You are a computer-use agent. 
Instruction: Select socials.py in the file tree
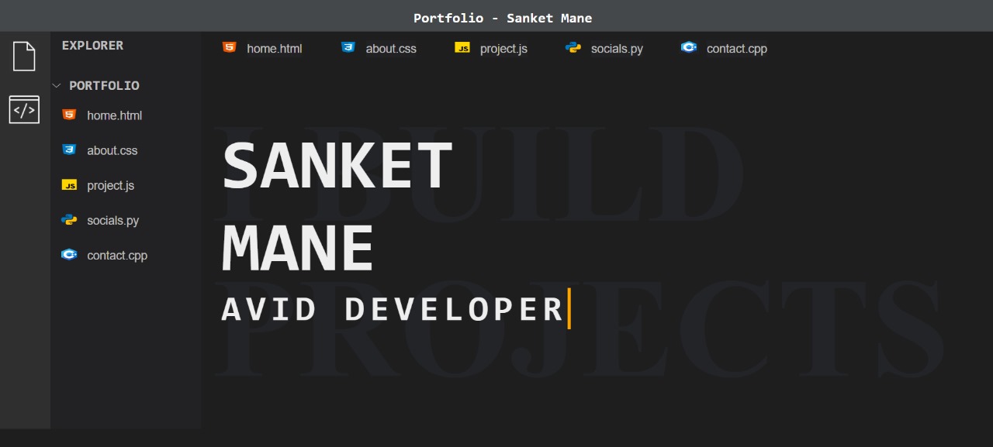point(113,220)
